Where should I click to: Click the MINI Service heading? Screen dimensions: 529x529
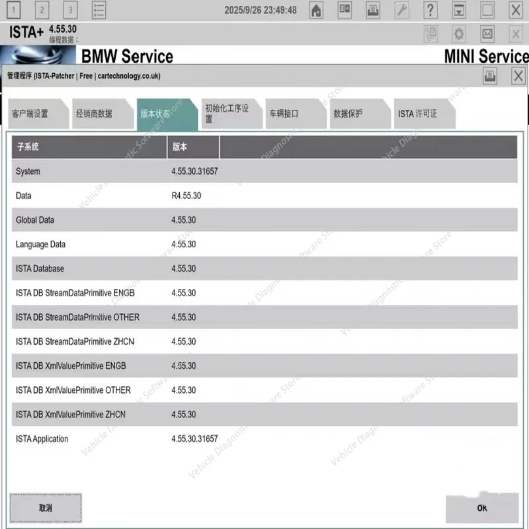(x=487, y=56)
